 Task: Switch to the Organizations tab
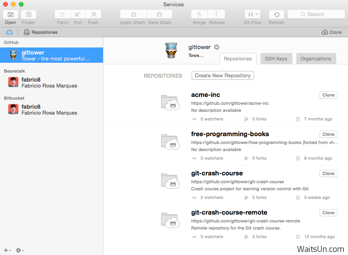click(315, 59)
